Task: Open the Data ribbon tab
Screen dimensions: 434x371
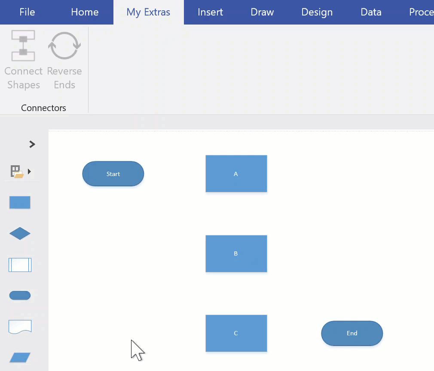Action: (371, 12)
